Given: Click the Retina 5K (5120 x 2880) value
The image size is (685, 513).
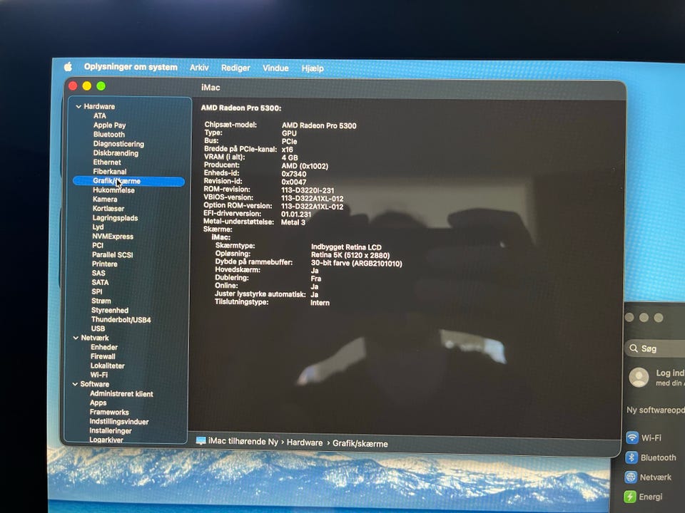Looking at the screenshot, I should pos(350,255).
